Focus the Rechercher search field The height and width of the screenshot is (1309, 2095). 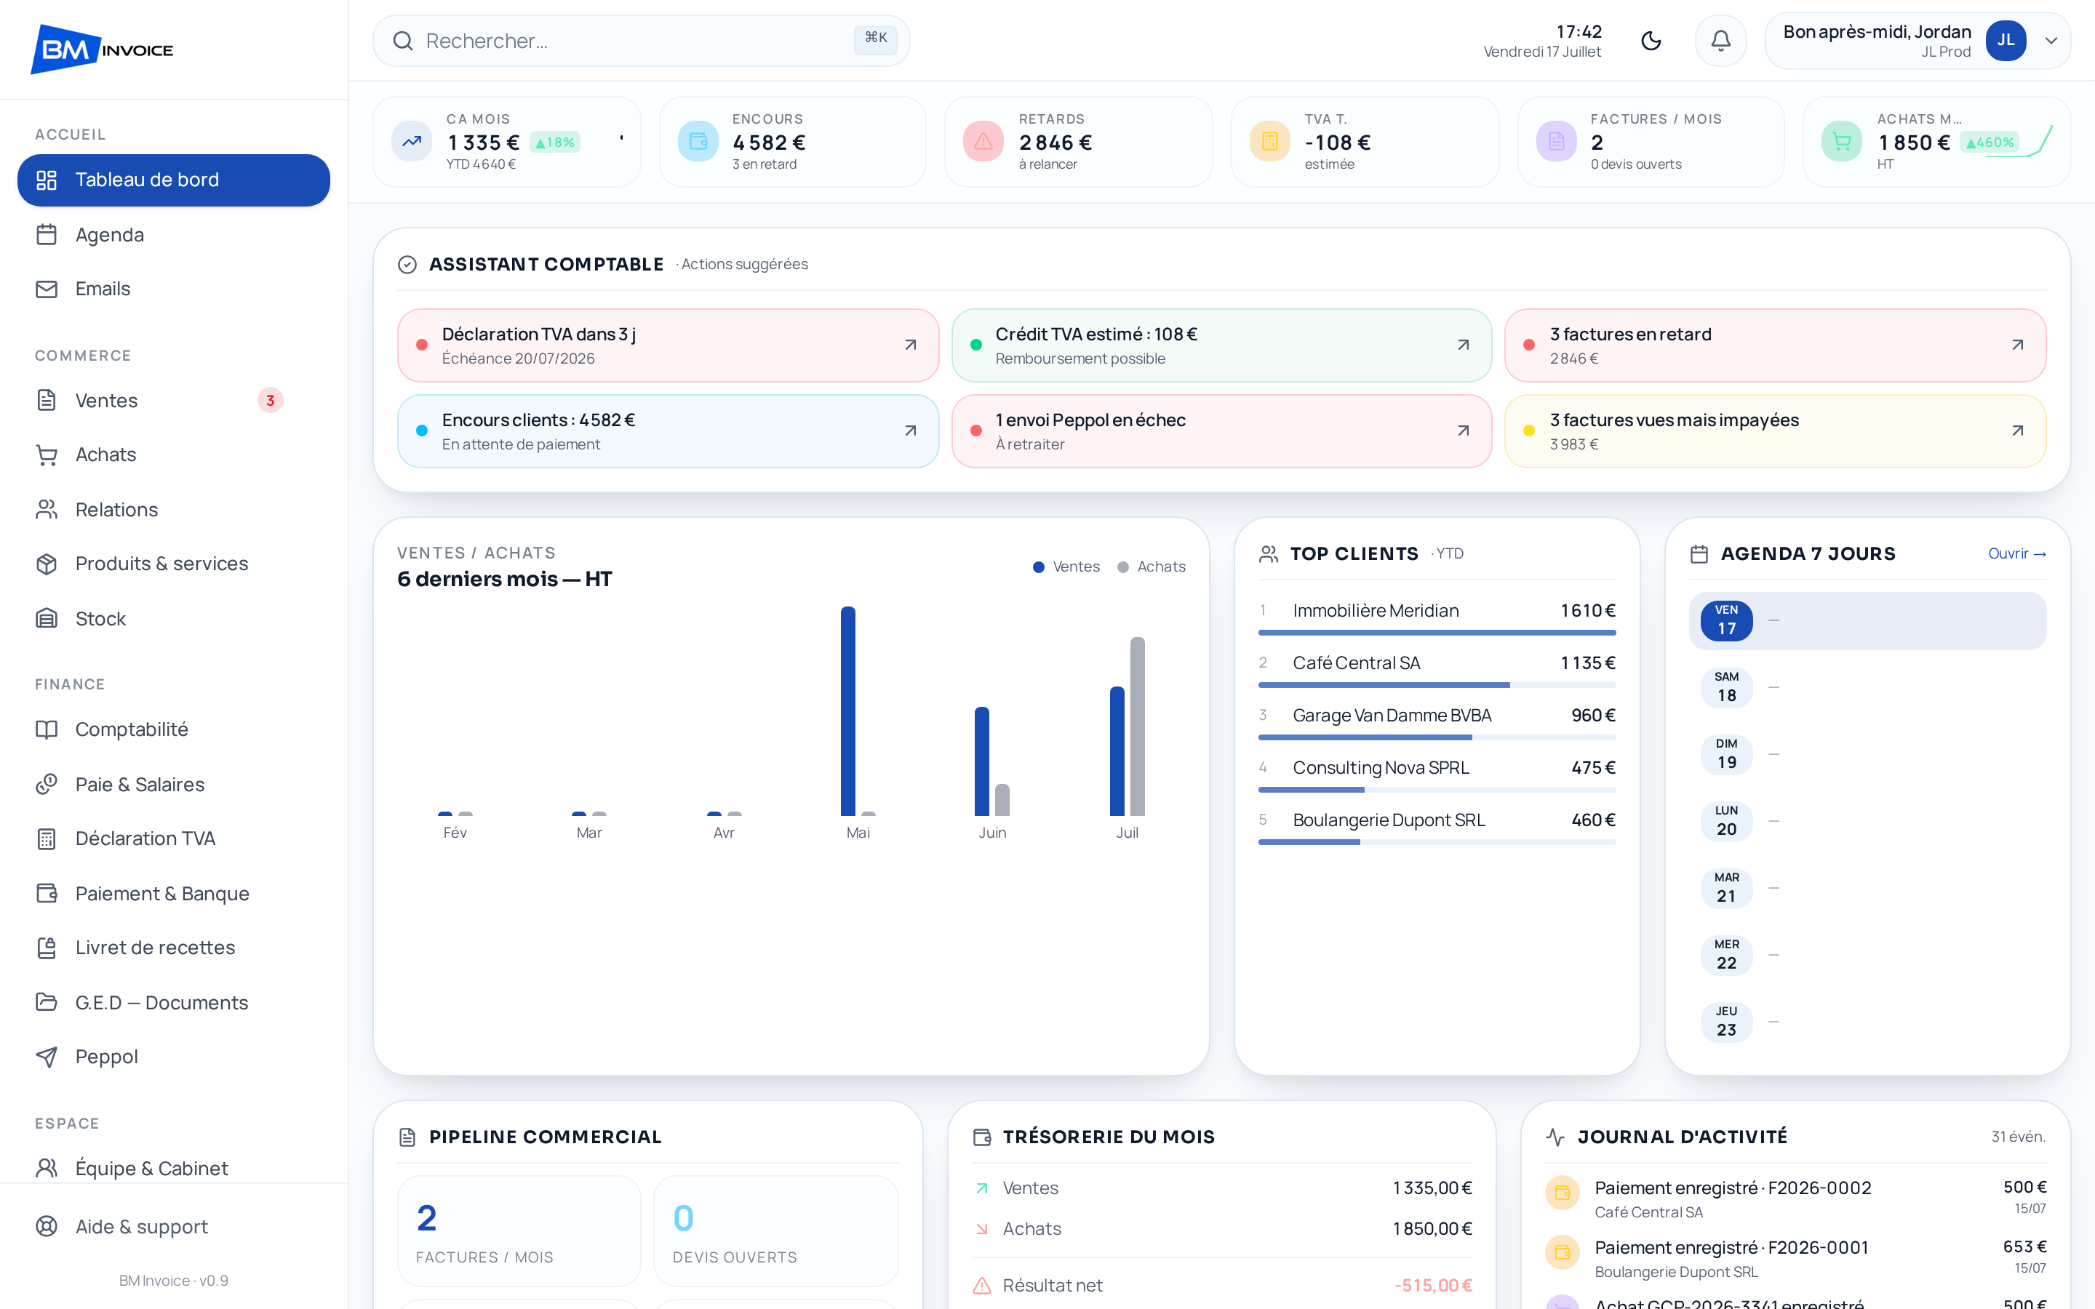click(641, 41)
